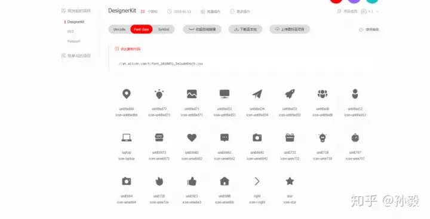Click the download to local button

[x=245, y=29]
